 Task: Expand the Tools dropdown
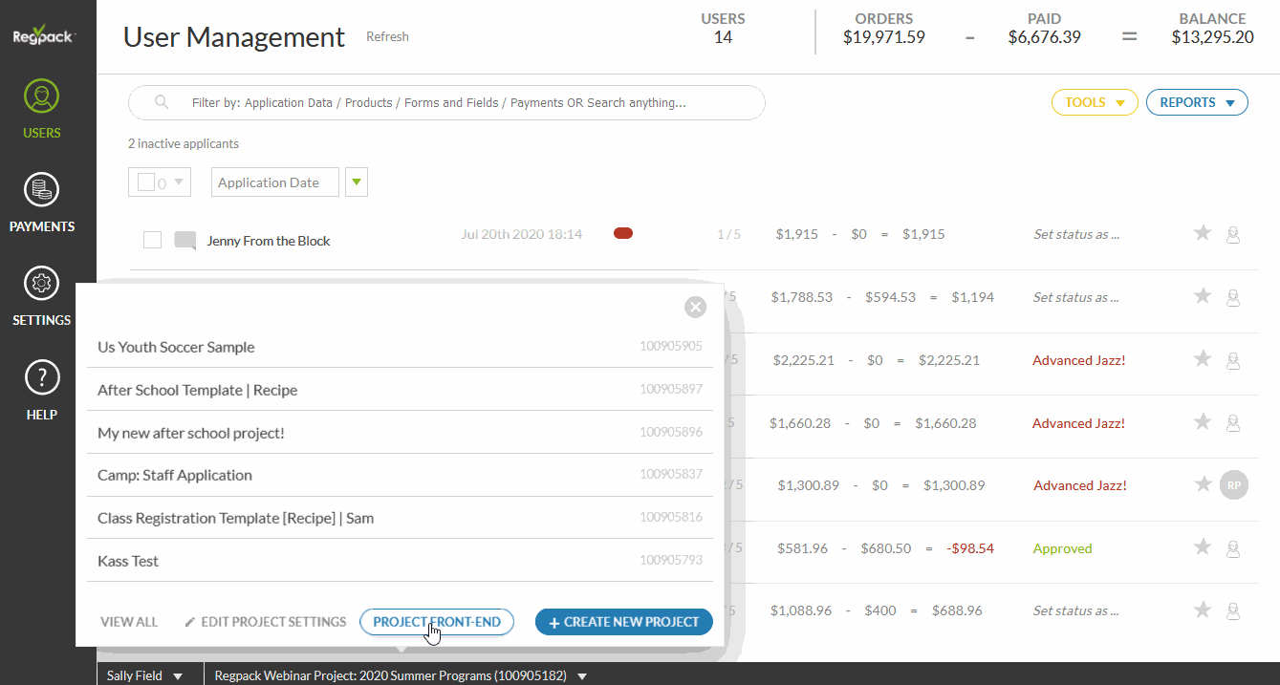click(1095, 102)
